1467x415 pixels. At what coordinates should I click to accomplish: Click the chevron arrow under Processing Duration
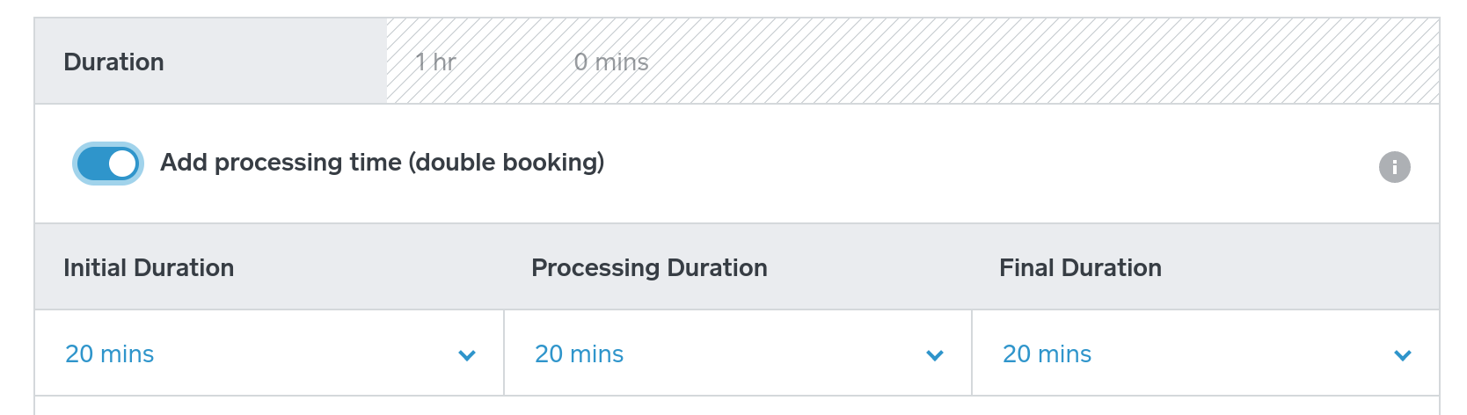click(935, 355)
